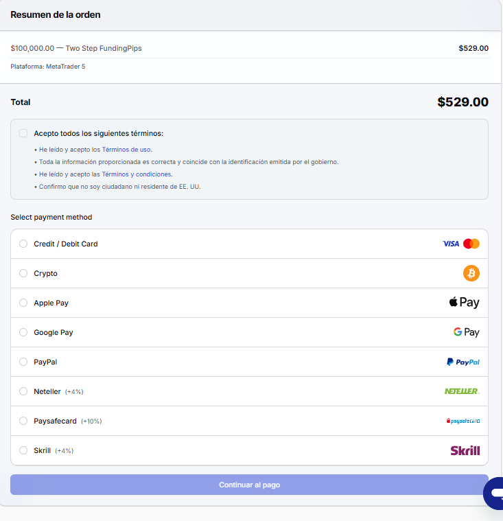This screenshot has width=503, height=521.
Task: Pick the Neteller (+4%) radio button
Action: [23, 391]
